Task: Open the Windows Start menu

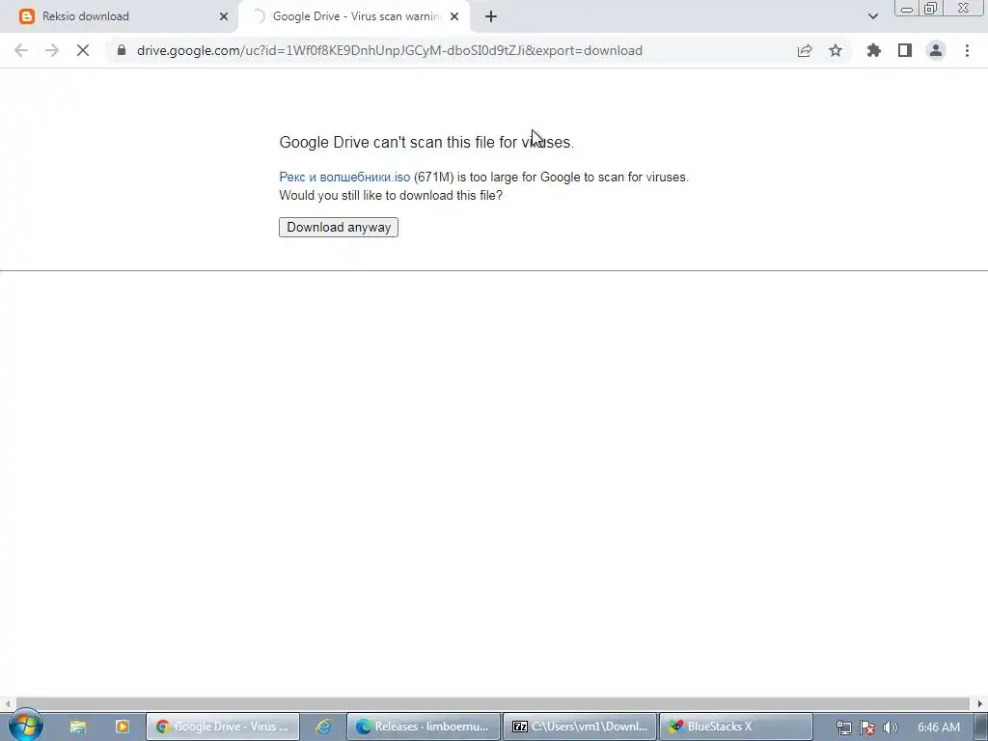Action: 26,726
